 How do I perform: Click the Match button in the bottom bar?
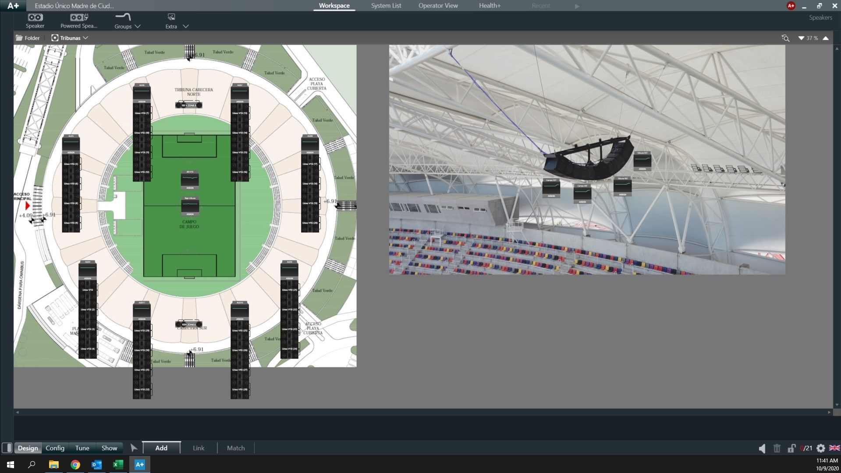(x=235, y=448)
